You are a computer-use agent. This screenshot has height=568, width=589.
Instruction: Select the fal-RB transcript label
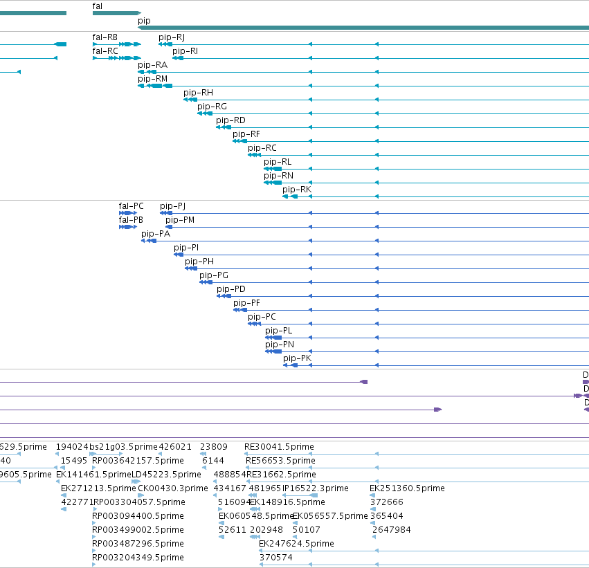click(x=105, y=37)
